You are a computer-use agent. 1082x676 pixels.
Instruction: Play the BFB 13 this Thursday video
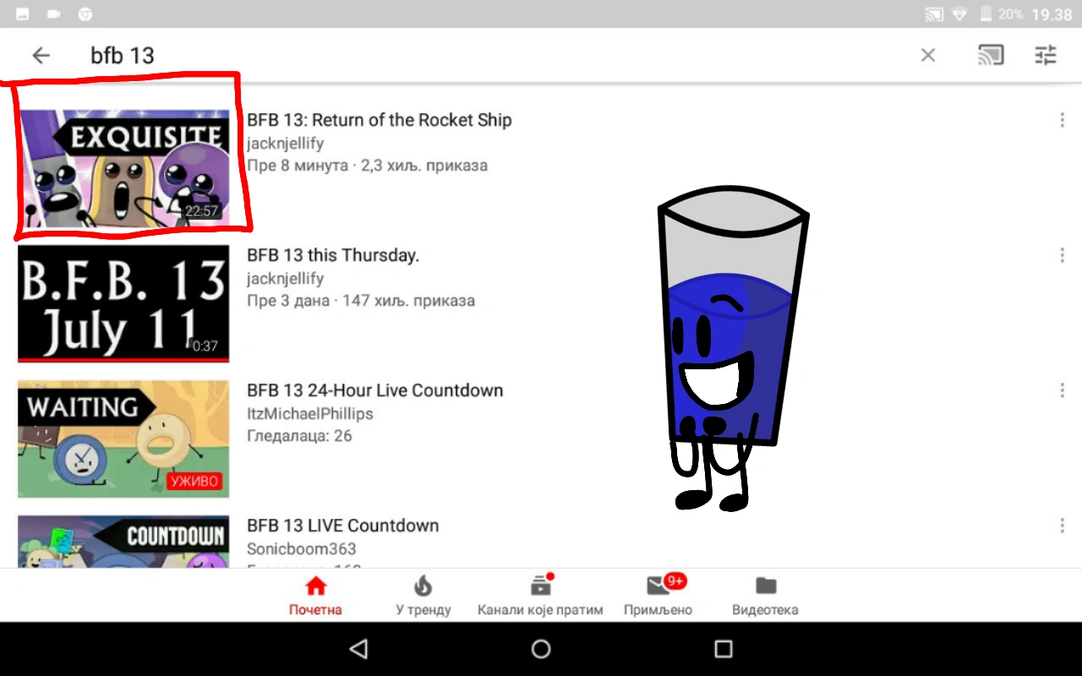(123, 304)
